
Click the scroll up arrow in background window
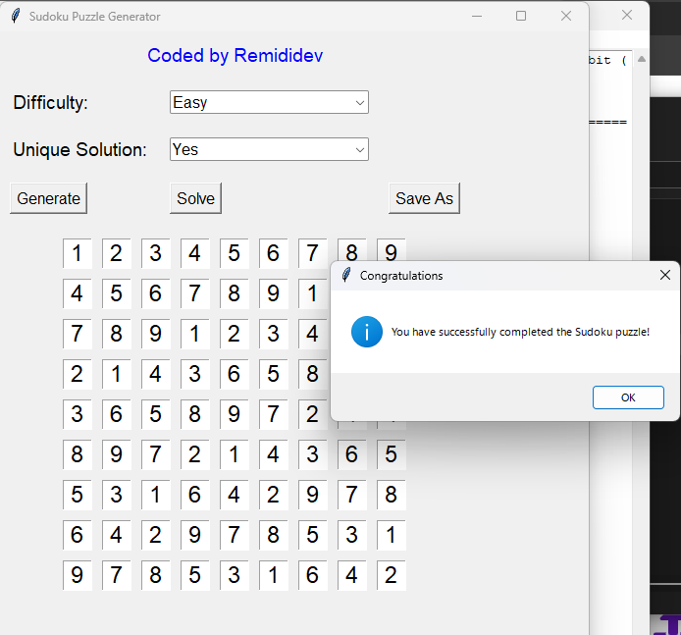coord(642,60)
